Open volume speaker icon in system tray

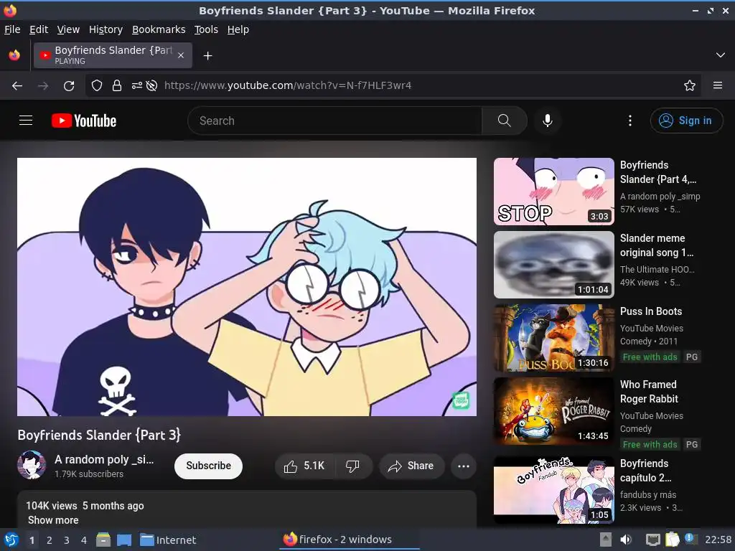(x=626, y=540)
